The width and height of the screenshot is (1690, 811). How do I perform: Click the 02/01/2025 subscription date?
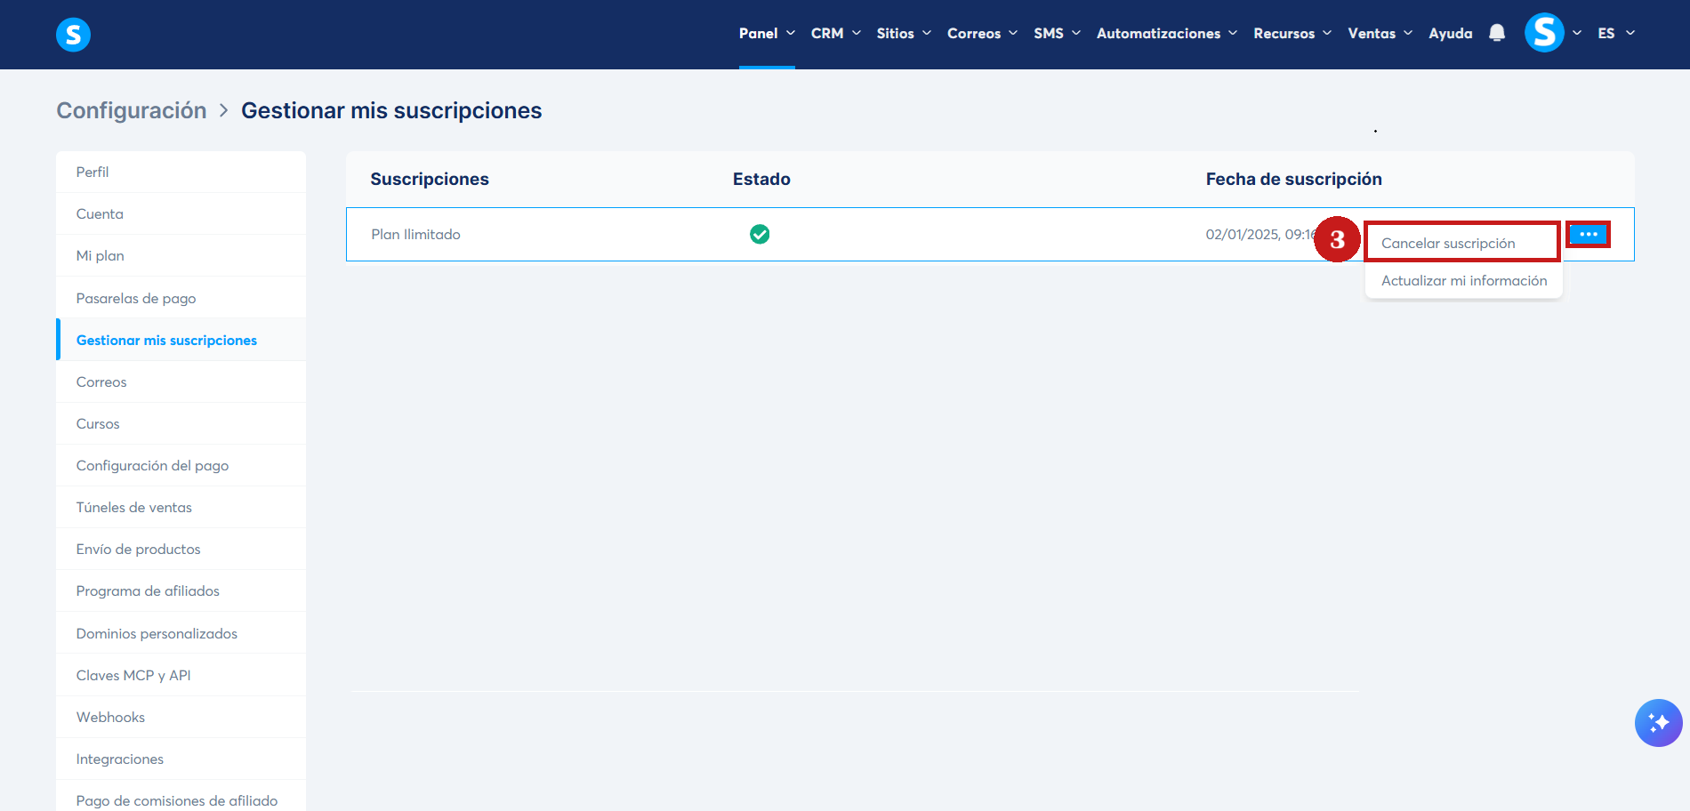coord(1259,235)
